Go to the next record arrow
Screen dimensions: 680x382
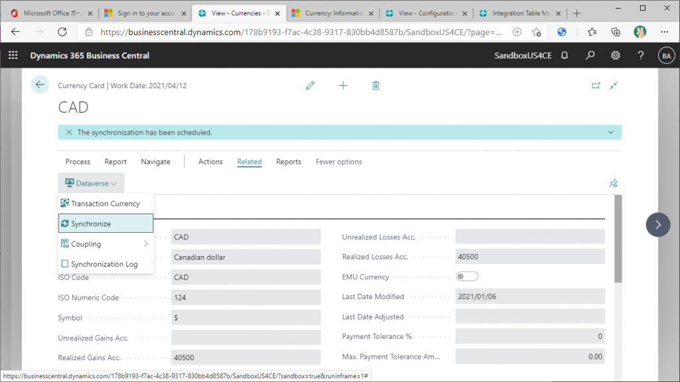pyautogui.click(x=658, y=225)
